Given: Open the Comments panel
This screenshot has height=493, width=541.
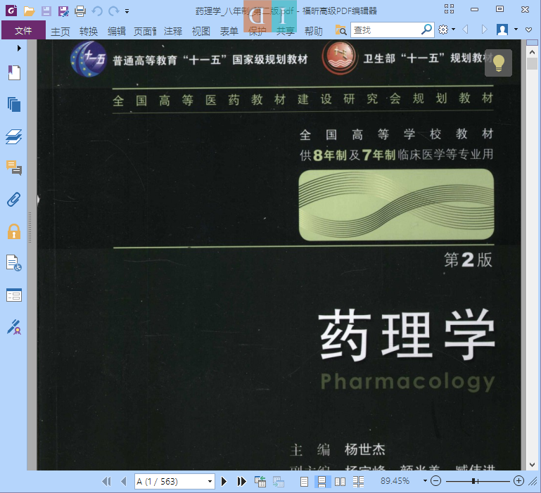Looking at the screenshot, I should pos(14,168).
